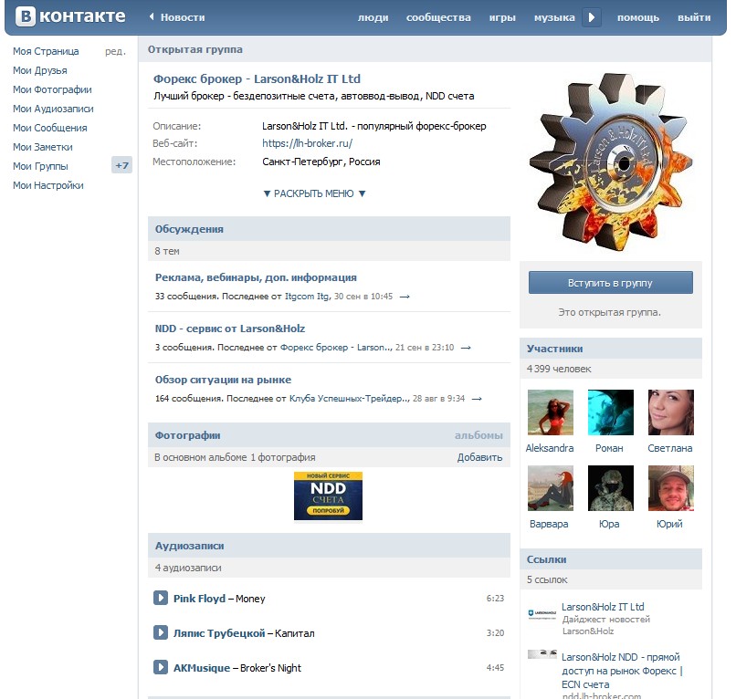Play the header music player button
The width and height of the screenshot is (736, 699).
tap(592, 17)
